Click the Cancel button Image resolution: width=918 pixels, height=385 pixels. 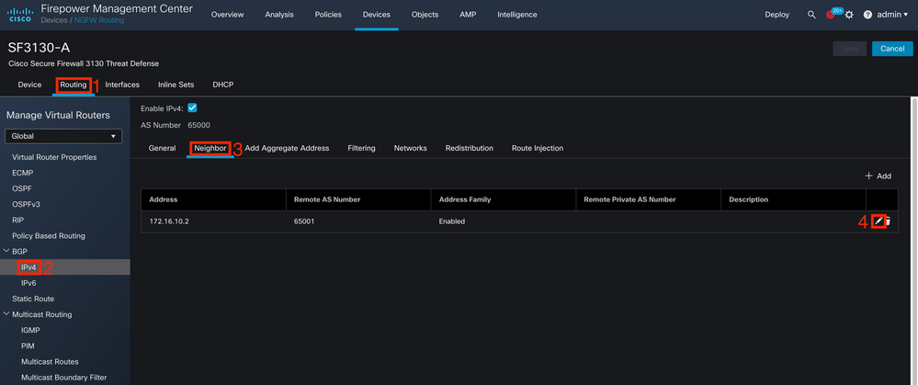(x=892, y=49)
